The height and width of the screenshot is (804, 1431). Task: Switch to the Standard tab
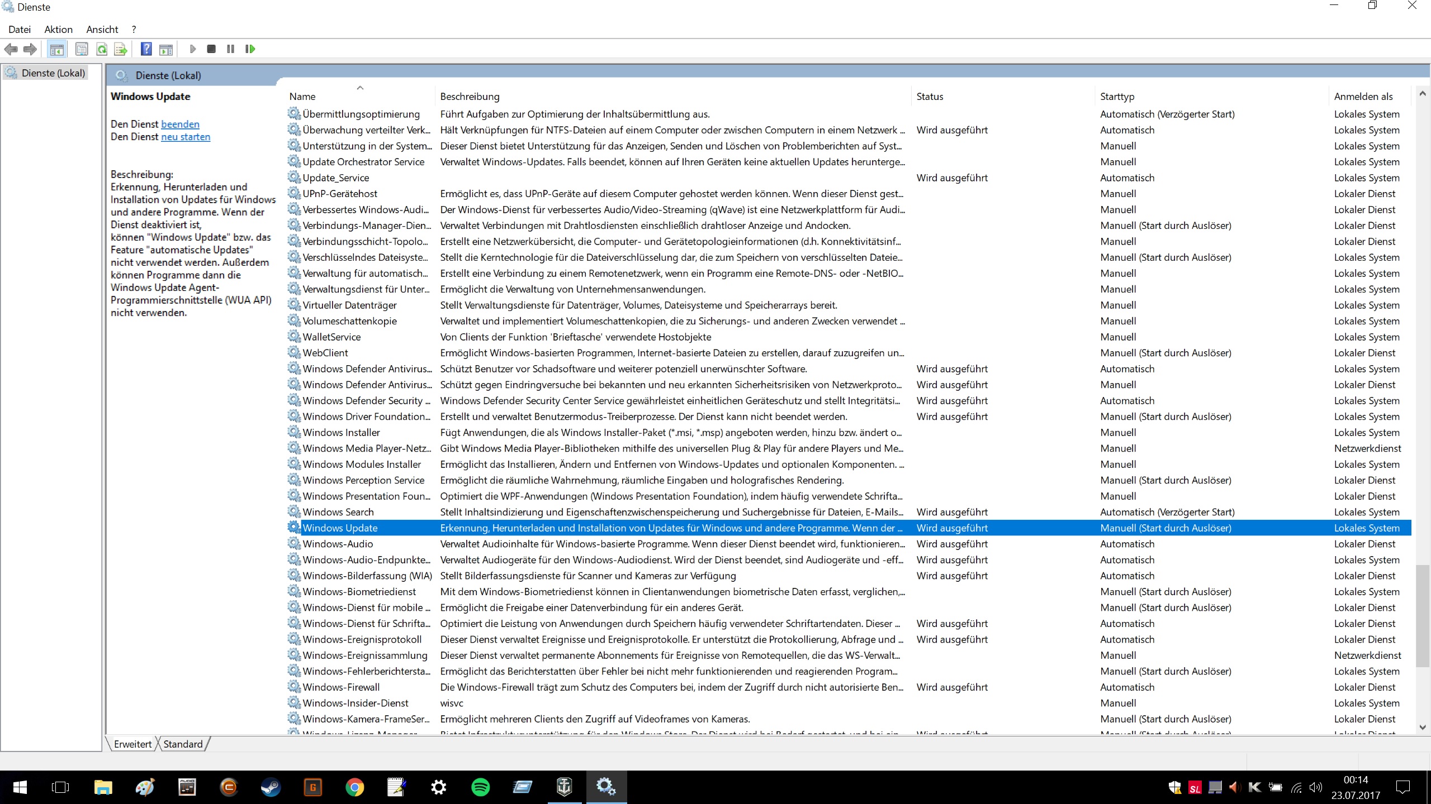[183, 744]
